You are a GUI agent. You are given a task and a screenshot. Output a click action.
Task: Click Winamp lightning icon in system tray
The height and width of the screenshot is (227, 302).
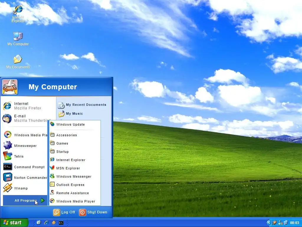click(x=275, y=223)
